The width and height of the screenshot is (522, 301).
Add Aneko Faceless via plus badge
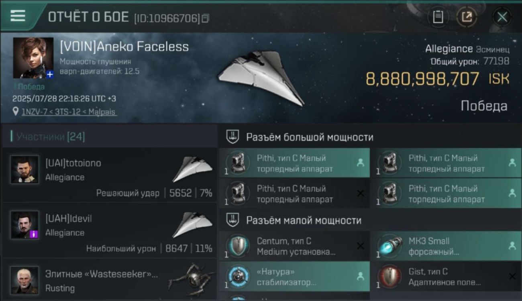click(x=49, y=74)
